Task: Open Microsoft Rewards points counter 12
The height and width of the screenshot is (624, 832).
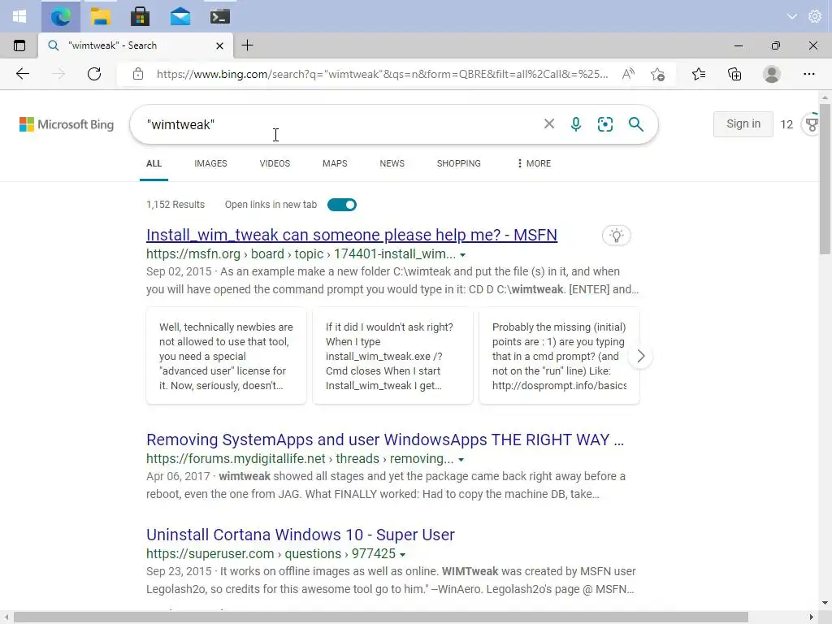Action: (x=786, y=124)
